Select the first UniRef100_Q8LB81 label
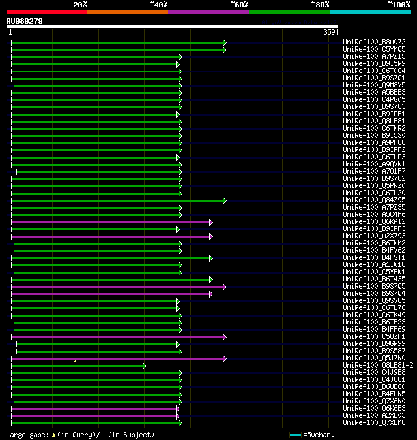 [374, 121]
